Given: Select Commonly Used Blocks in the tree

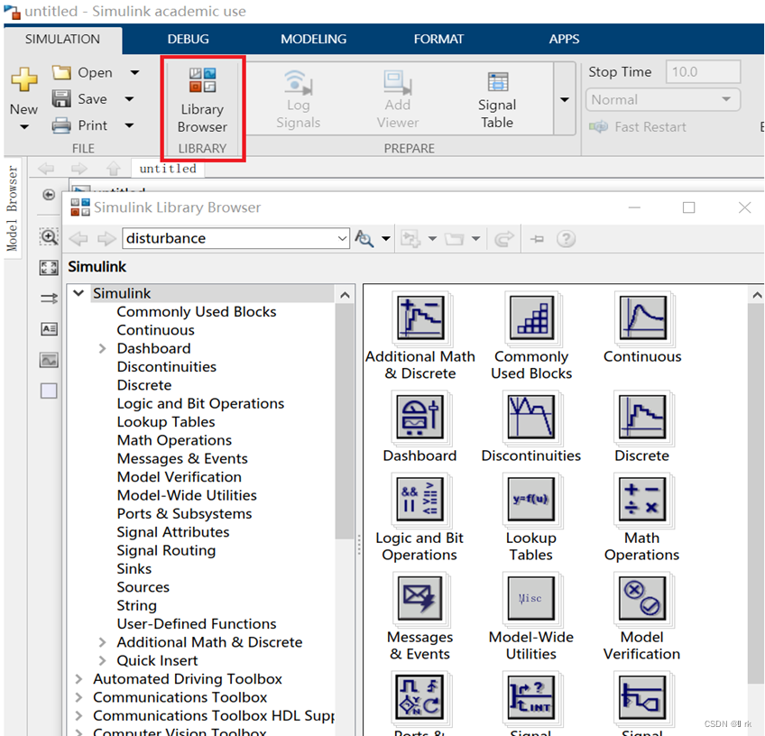Looking at the screenshot, I should click(x=196, y=312).
